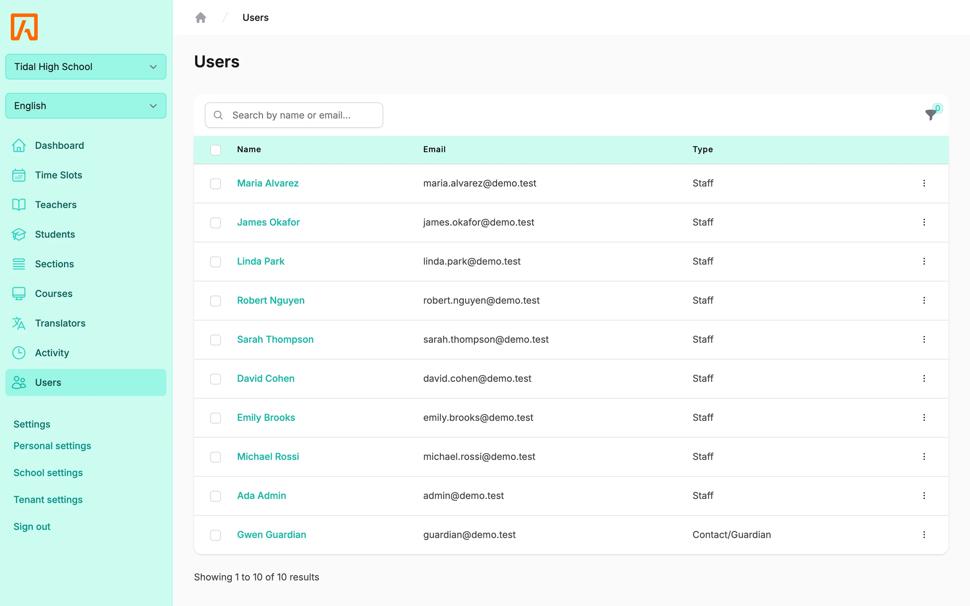Open the filter funnel icon

[931, 114]
